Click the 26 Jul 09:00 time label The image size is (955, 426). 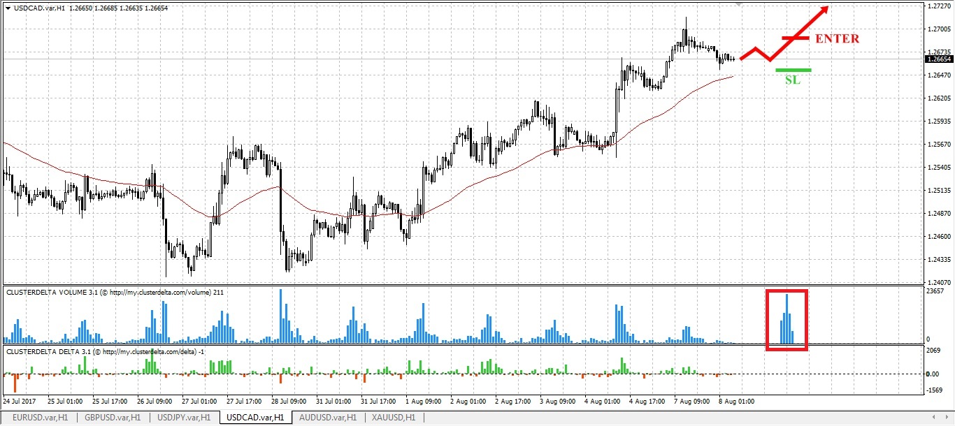coord(155,402)
